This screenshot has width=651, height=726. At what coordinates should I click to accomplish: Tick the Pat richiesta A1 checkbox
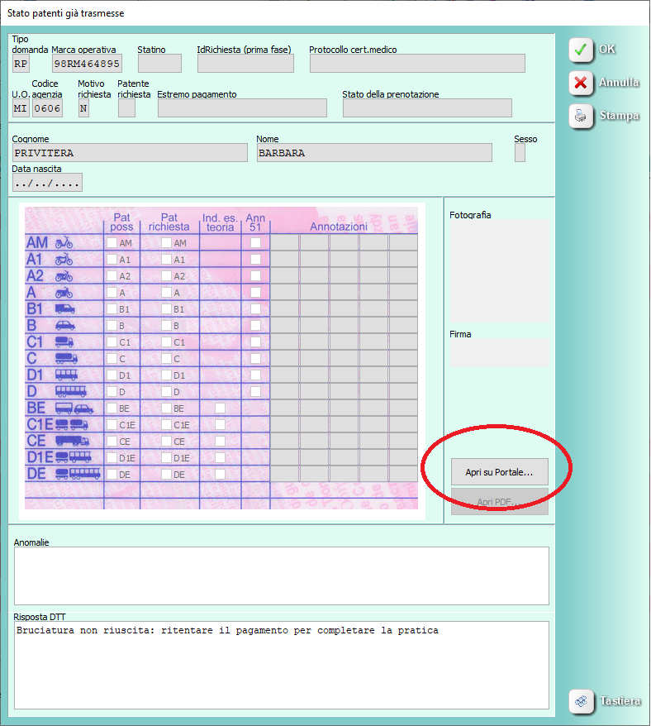pos(166,260)
